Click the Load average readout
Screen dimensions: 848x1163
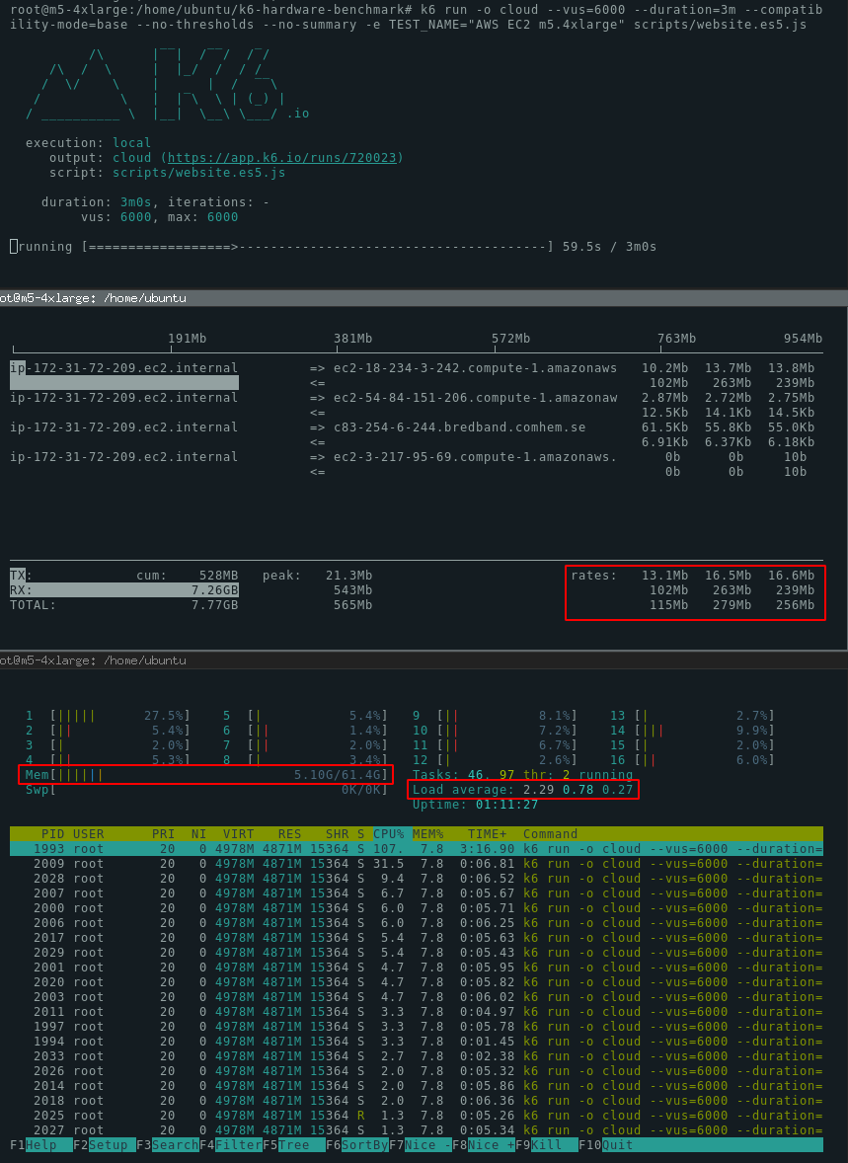[x=523, y=789]
